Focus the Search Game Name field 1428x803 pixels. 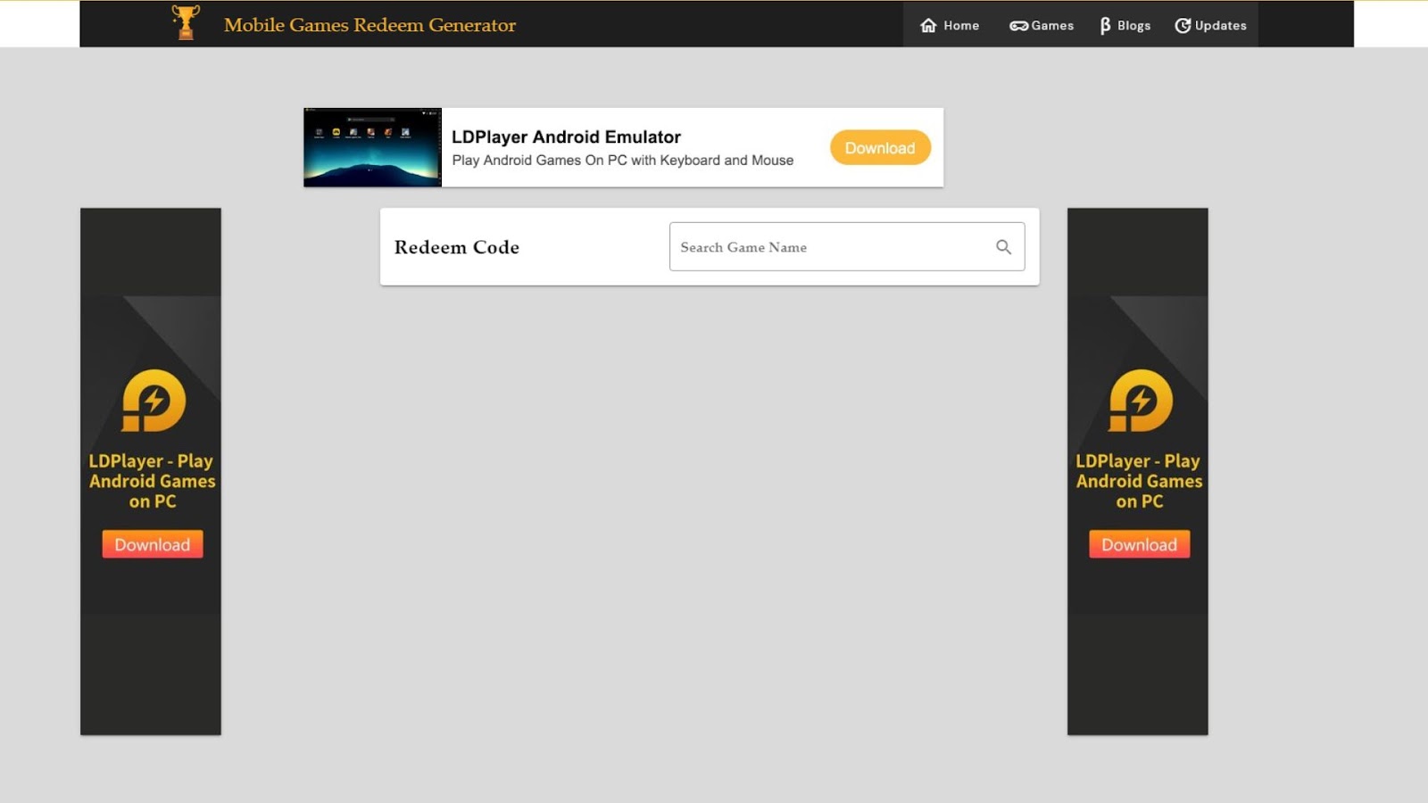(x=847, y=246)
